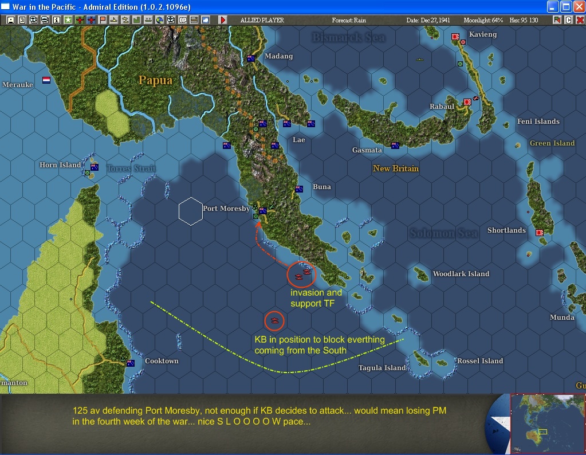The image size is (586, 455).
Task: Select the Cooktown base flag
Action: 131,363
